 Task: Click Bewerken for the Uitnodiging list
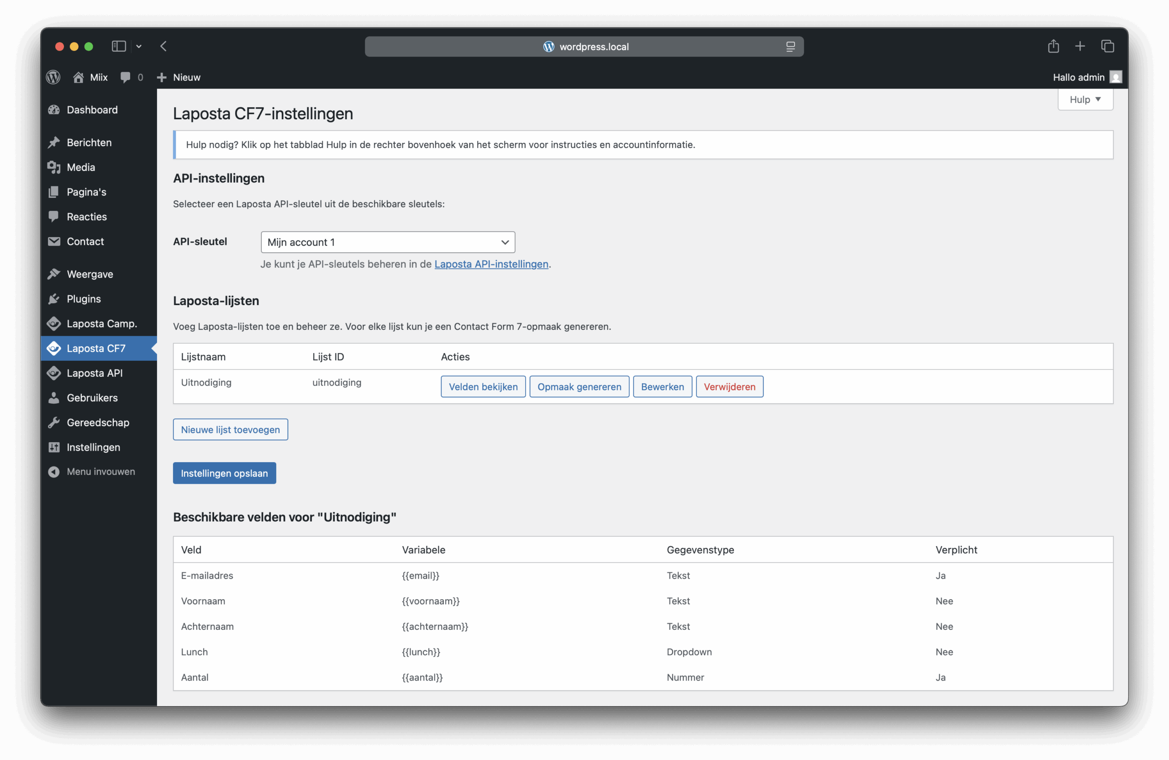click(x=662, y=387)
